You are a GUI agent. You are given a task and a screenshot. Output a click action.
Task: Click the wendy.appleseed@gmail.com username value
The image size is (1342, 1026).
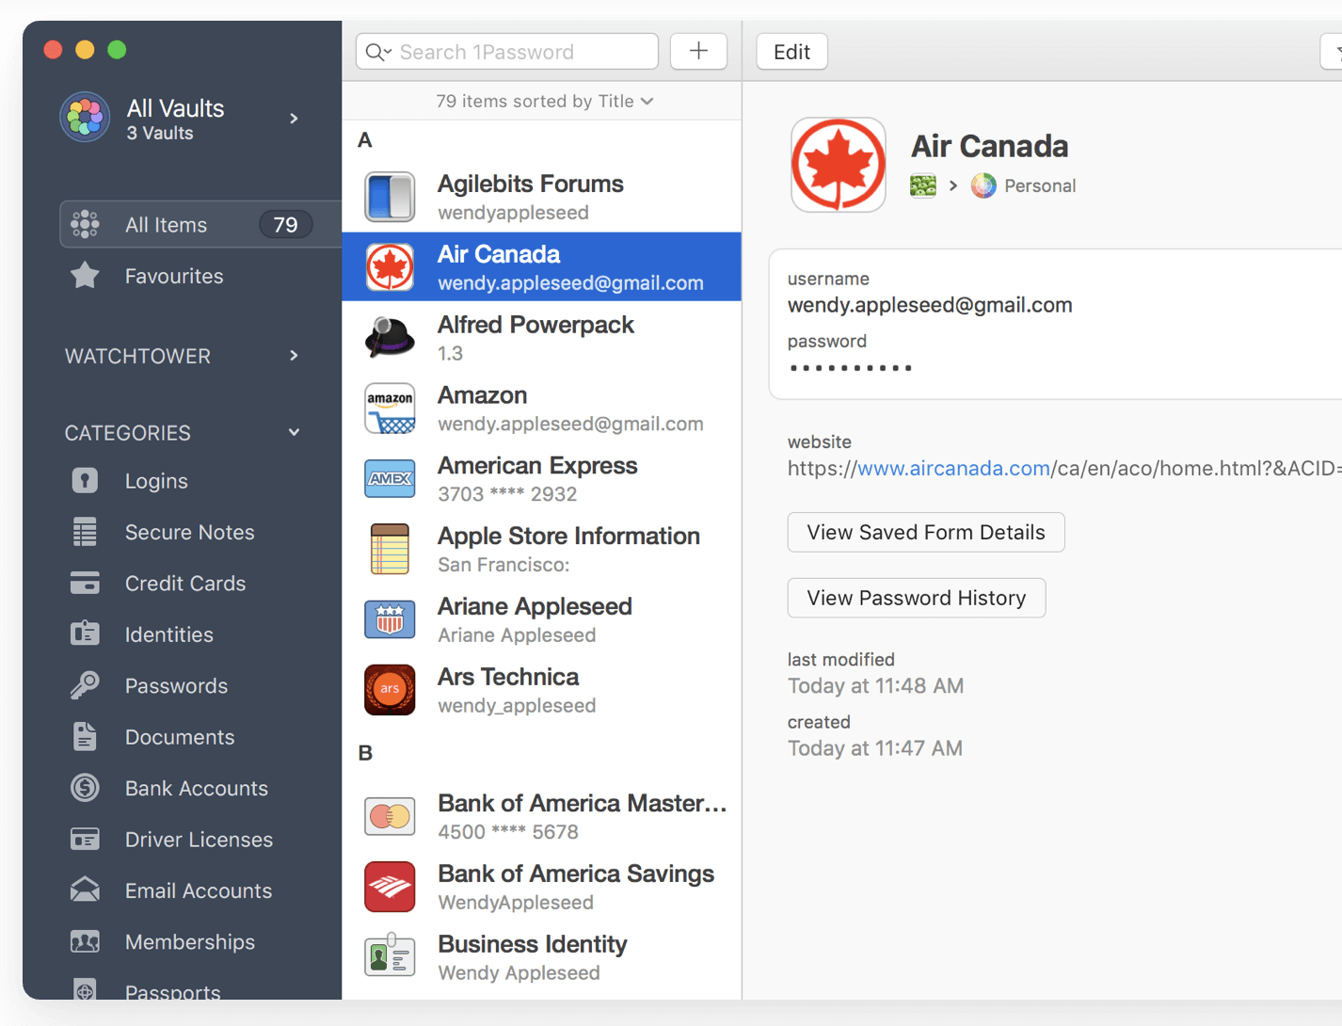930,305
